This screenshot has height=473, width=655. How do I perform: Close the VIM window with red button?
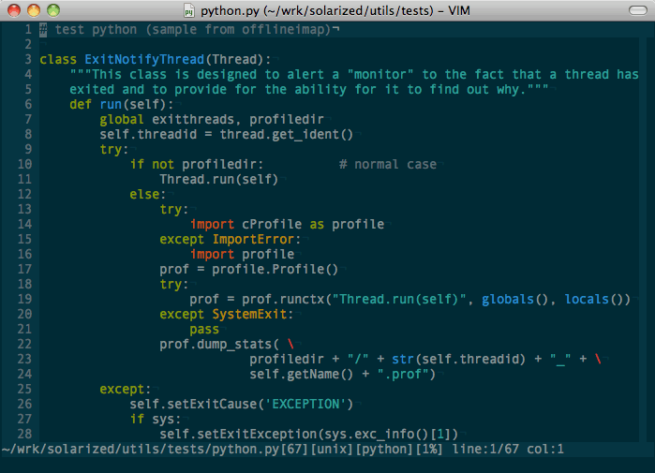[14, 10]
